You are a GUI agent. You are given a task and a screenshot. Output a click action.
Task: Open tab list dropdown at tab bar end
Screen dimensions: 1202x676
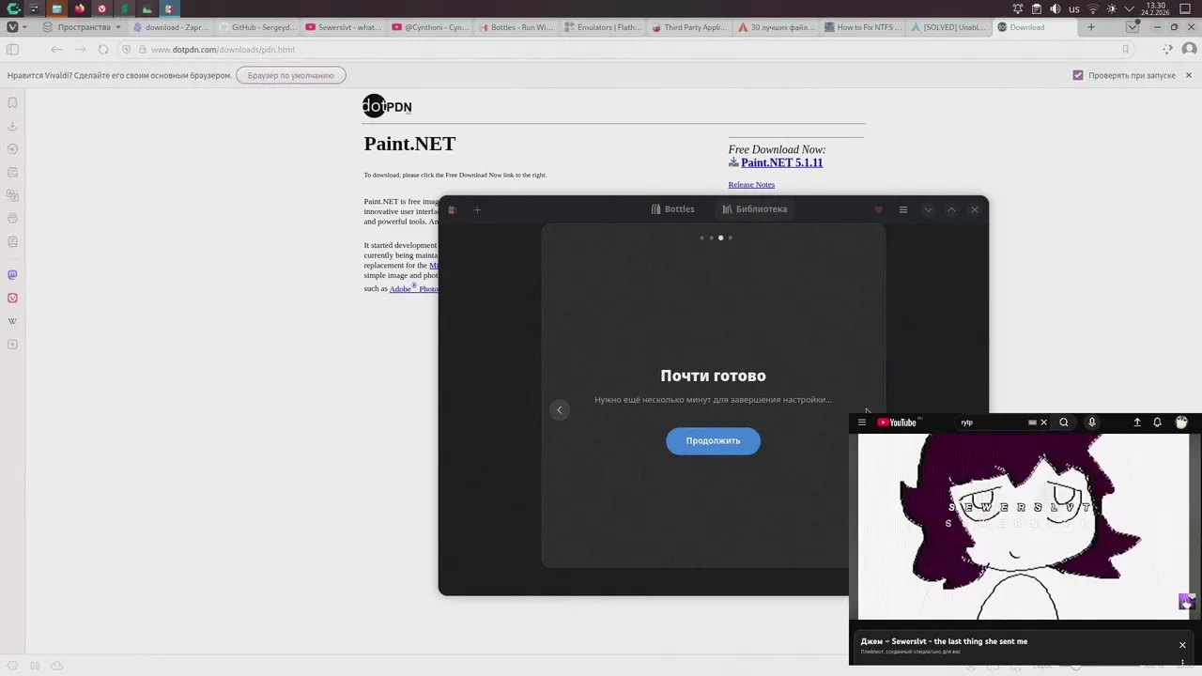click(1133, 27)
